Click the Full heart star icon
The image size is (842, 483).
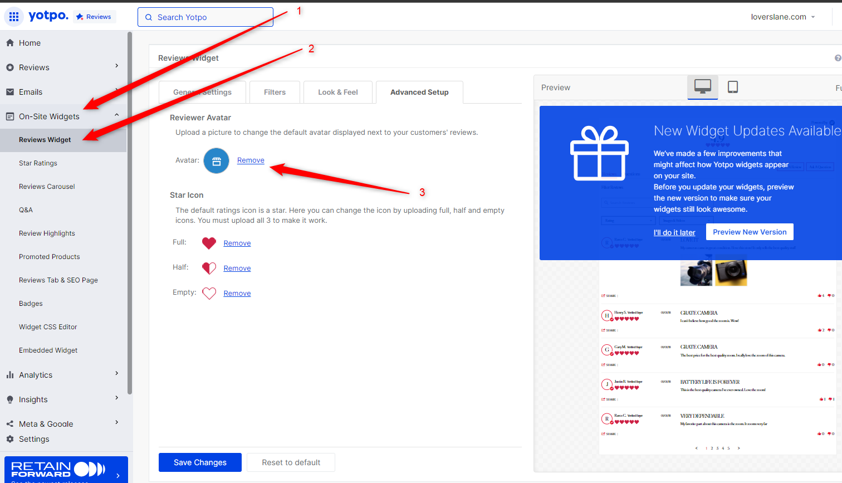[x=209, y=243]
